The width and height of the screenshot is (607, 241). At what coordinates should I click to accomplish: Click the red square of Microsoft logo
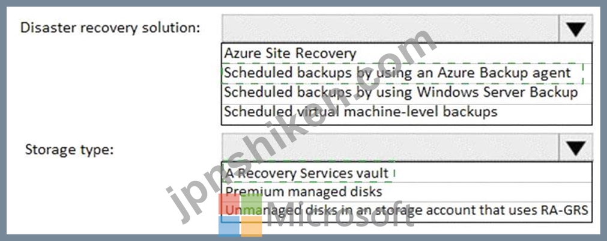pos(229,204)
